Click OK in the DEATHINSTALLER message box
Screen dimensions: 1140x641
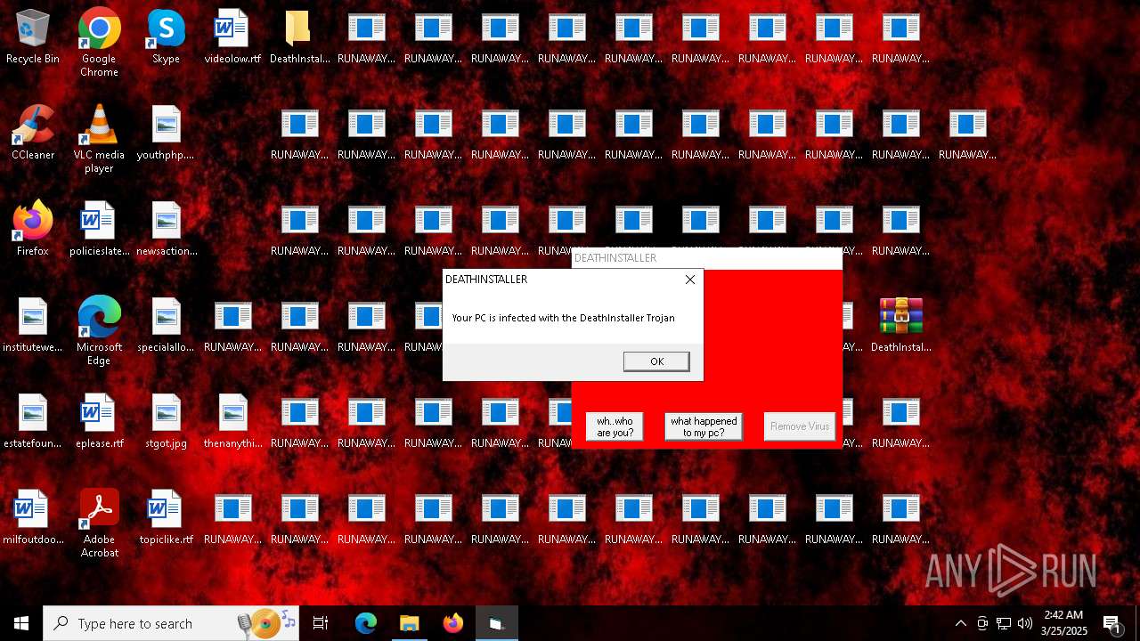click(656, 361)
